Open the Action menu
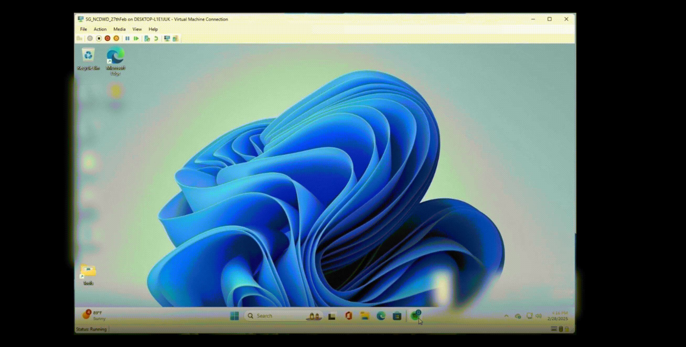 (x=100, y=29)
